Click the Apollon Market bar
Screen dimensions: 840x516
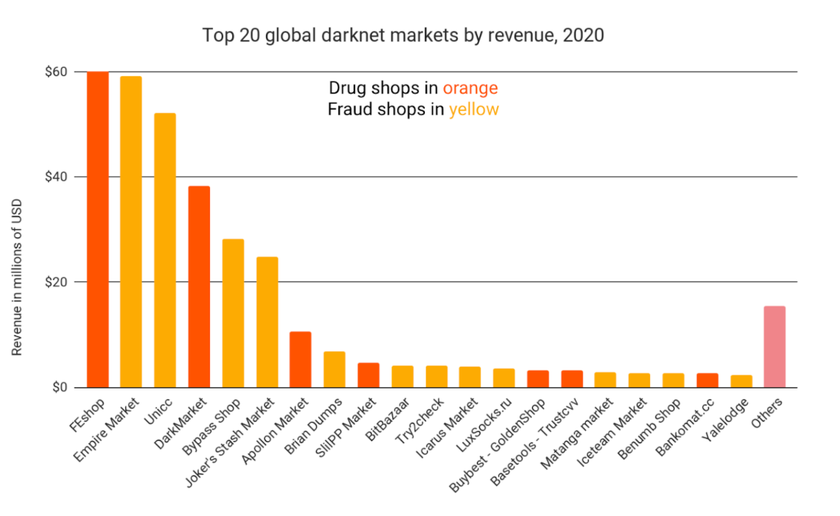300,359
